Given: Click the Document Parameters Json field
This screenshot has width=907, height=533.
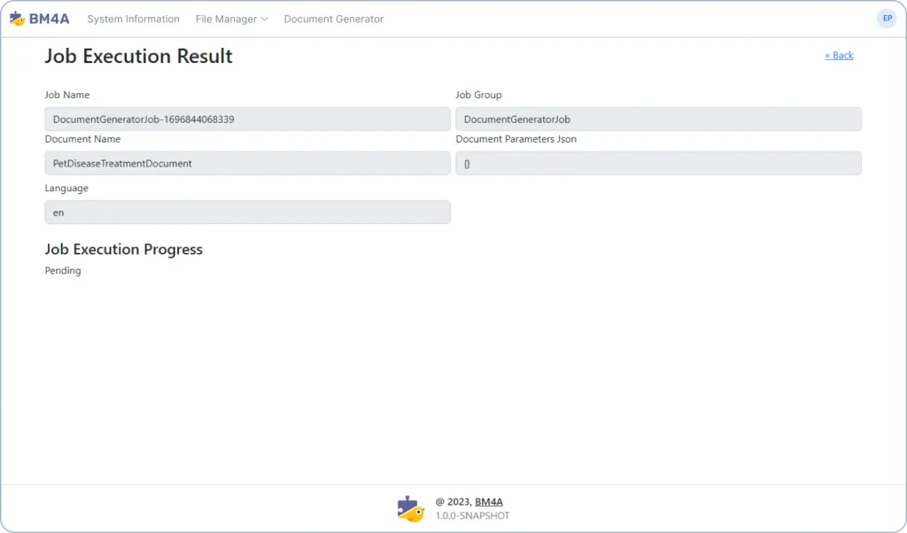Looking at the screenshot, I should pos(658,163).
